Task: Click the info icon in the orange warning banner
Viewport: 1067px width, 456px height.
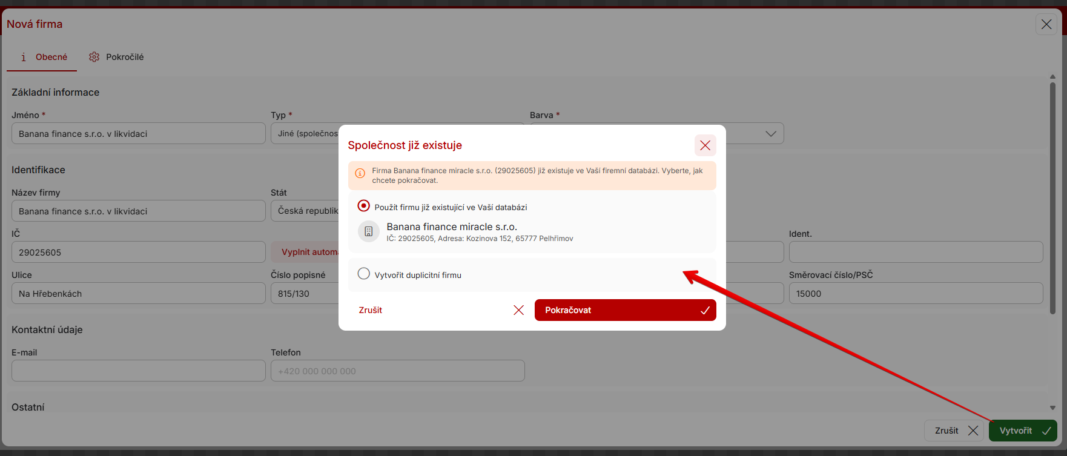Action: click(x=360, y=173)
